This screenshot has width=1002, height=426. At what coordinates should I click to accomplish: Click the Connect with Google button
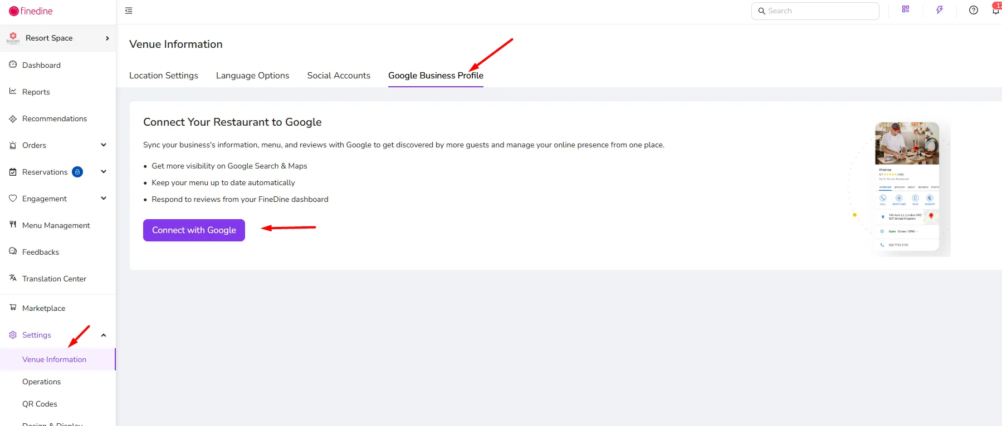coord(194,230)
